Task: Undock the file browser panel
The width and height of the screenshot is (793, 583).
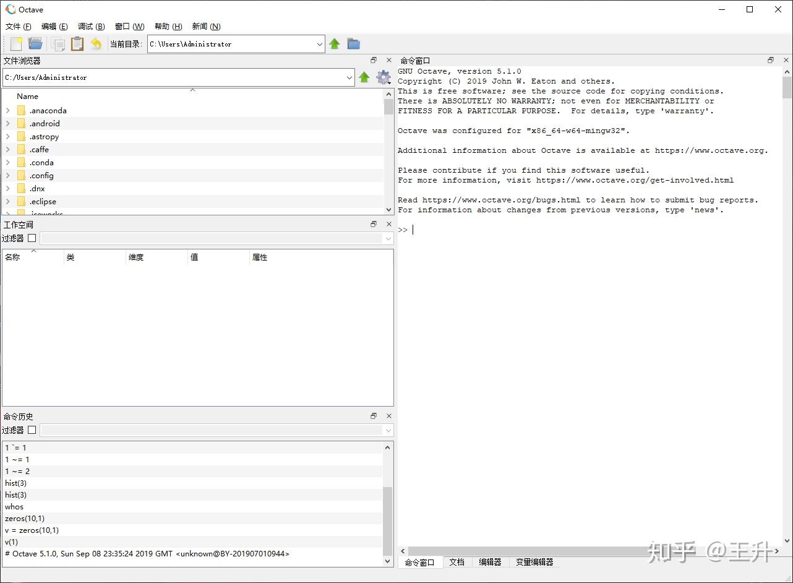Action: coord(374,60)
